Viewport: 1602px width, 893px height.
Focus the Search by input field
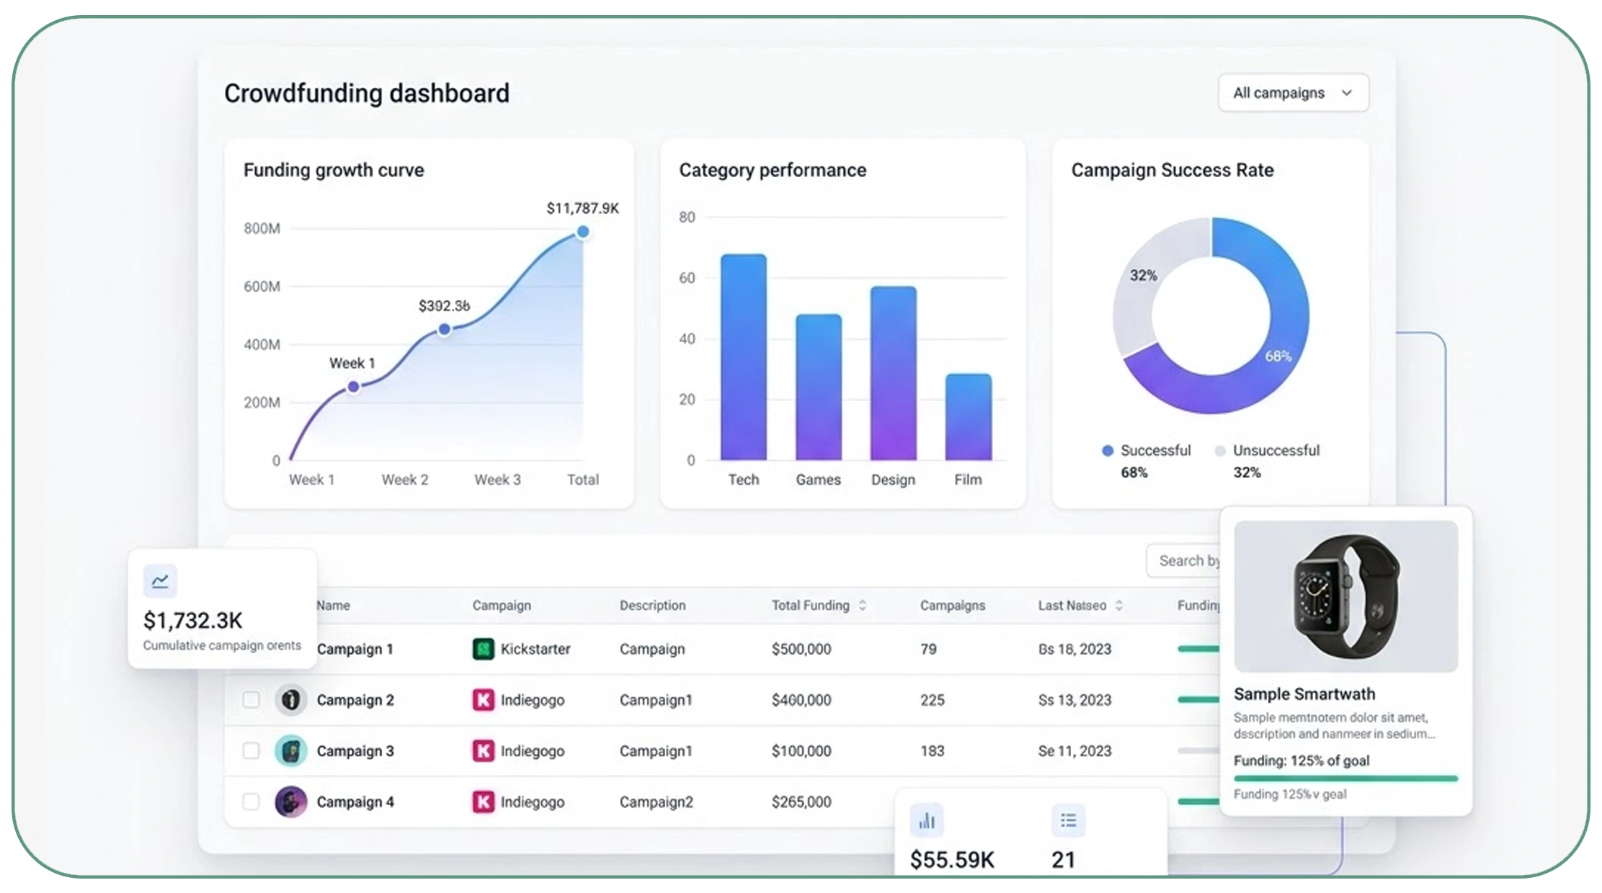[x=1183, y=560]
